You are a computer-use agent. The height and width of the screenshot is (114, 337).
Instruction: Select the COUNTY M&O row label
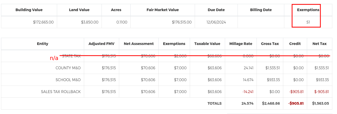point(68,68)
